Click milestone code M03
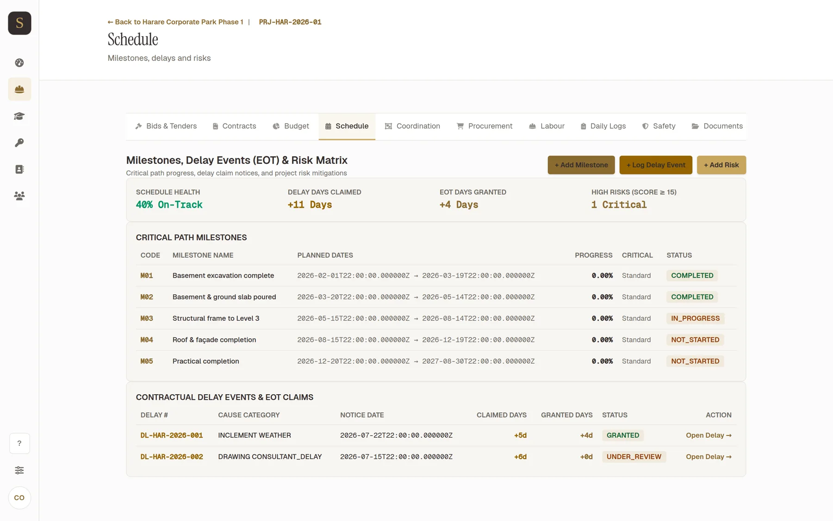The width and height of the screenshot is (833, 521). [147, 318]
